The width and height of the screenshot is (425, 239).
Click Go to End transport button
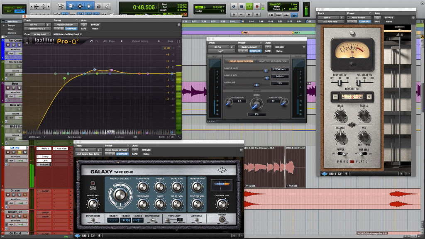(x=256, y=15)
